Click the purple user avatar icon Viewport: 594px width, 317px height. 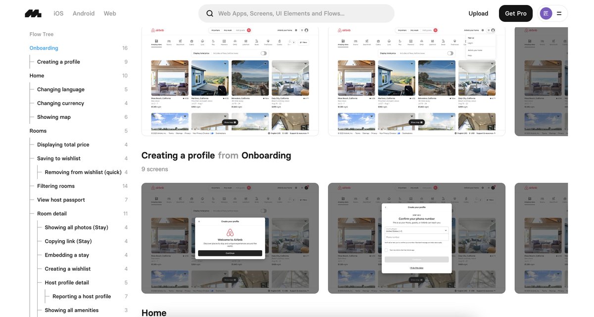pos(546,13)
